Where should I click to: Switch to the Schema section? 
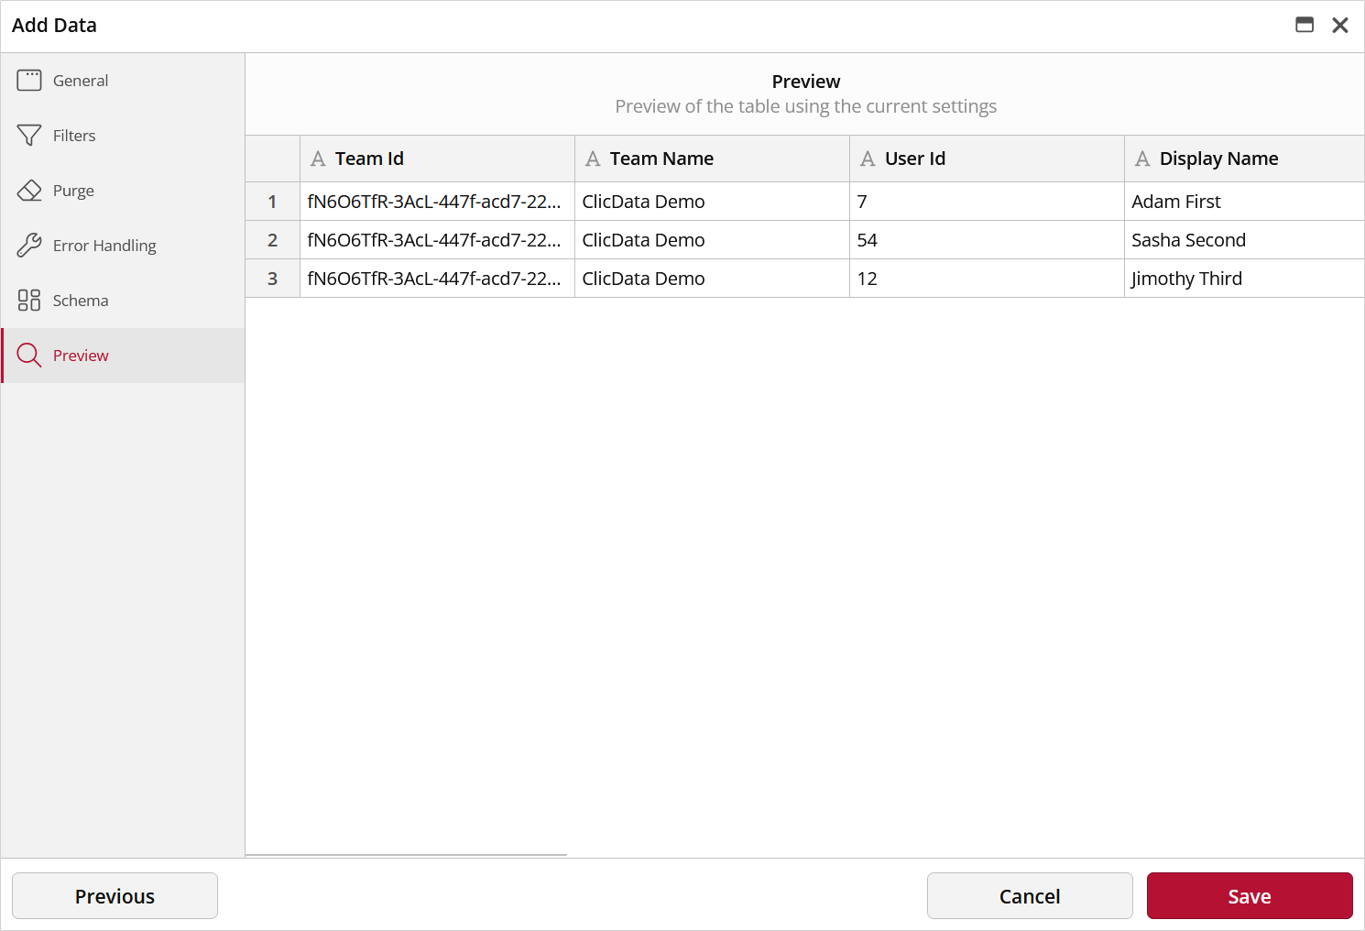(x=81, y=301)
